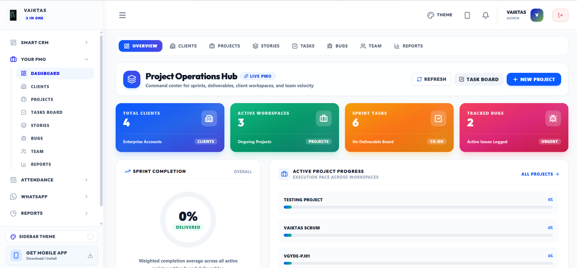Open Theme palette in the header
Viewport: 577px width, 268px height.
440,15
